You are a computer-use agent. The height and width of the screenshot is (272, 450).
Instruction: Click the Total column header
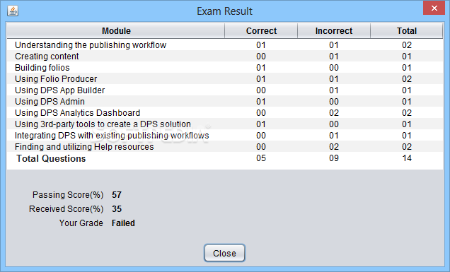407,30
